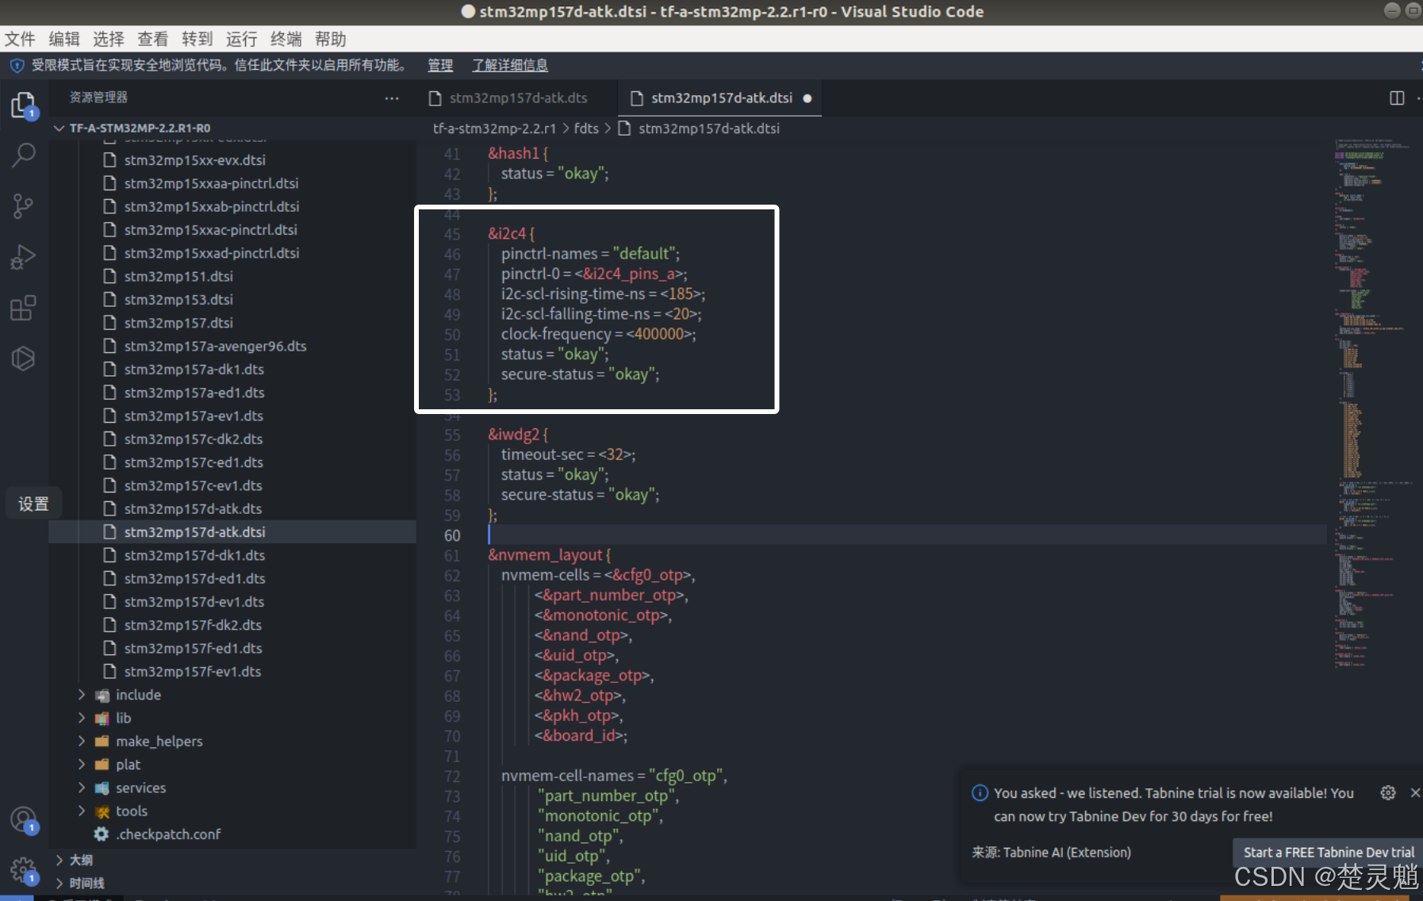This screenshot has height=901, width=1423.
Task: Open notification settings gear icon
Action: (x=1388, y=792)
